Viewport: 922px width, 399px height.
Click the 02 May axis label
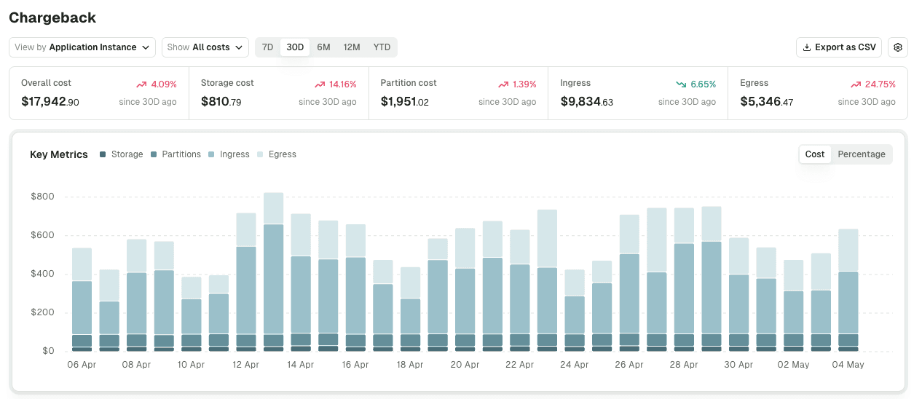[794, 365]
